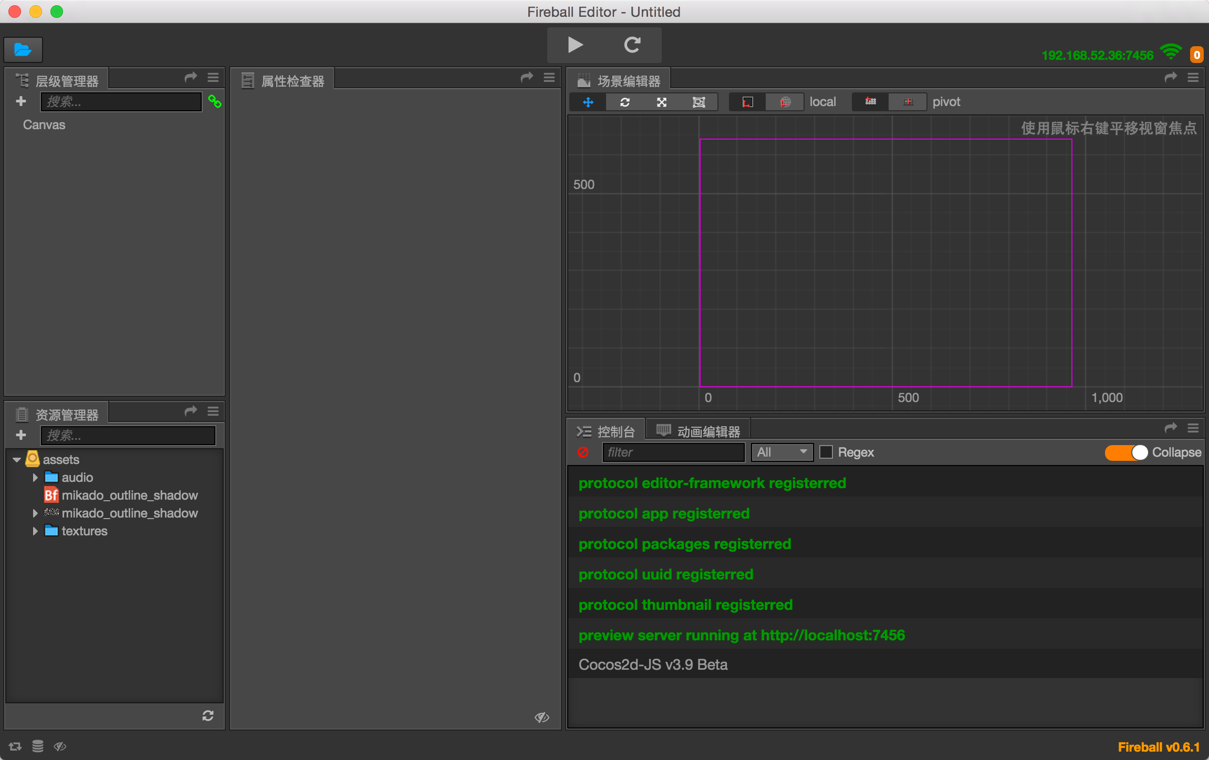Add a new asset in 资源管理器

click(21, 435)
